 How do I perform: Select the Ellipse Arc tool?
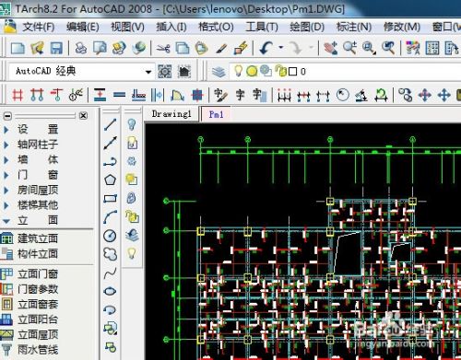point(110,310)
